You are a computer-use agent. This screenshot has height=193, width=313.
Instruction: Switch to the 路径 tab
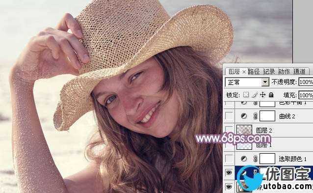point(254,71)
